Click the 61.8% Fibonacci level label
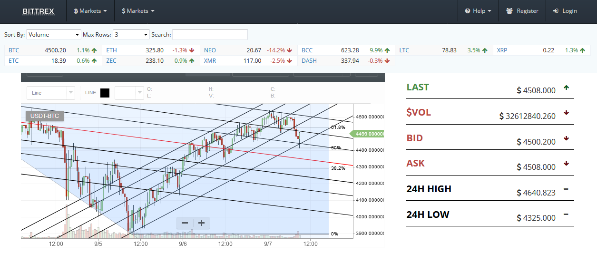Viewport: 597px width, 254px height. point(338,127)
